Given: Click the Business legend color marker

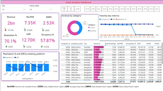Looking at the screenshot, I should click(x=89, y=31).
